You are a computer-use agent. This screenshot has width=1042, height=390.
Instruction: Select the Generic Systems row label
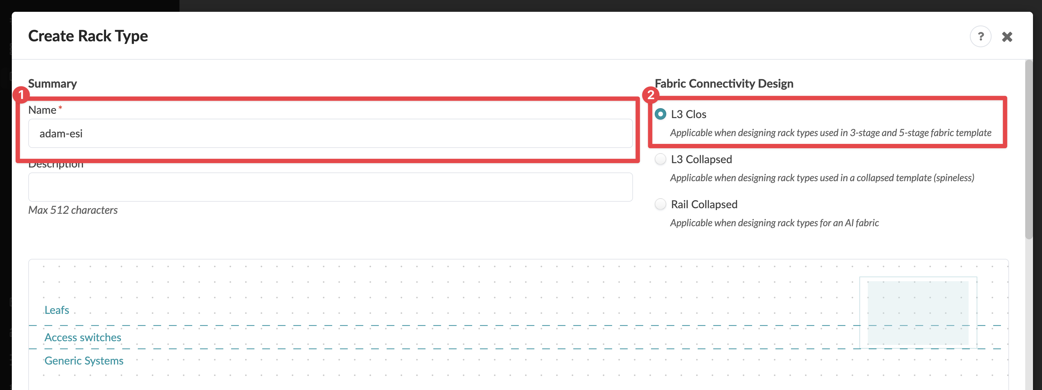point(84,360)
